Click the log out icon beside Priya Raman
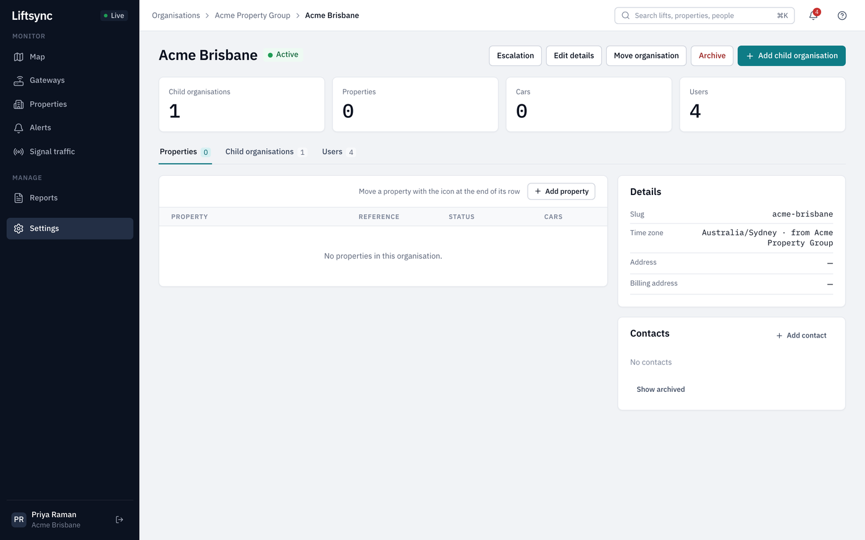This screenshot has height=540, width=865. [x=120, y=520]
